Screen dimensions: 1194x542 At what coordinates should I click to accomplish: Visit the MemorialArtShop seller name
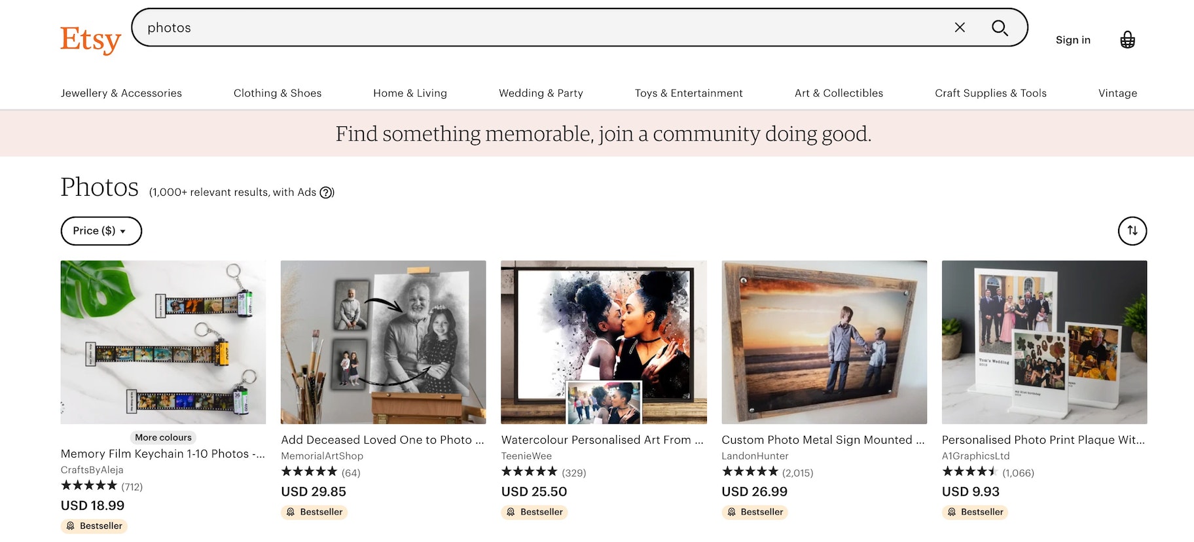pos(322,456)
